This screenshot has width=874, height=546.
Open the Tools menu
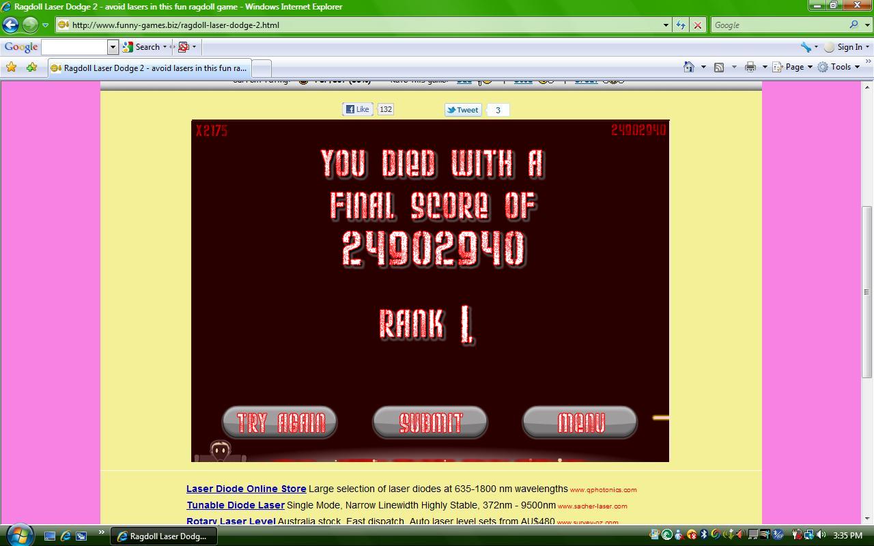point(839,67)
